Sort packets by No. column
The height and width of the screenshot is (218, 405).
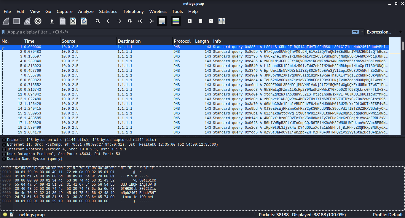click(12, 41)
